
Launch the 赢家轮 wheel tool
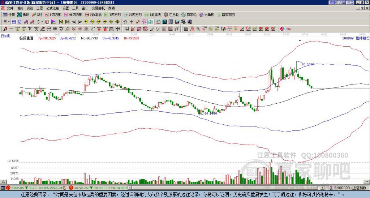click(x=189, y=14)
